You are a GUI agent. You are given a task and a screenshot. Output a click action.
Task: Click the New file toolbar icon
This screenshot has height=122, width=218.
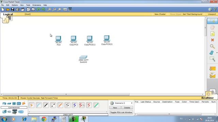pos(3,9)
